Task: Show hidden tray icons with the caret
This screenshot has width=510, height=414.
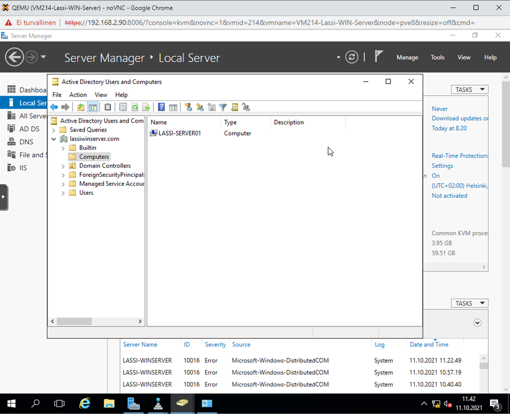Action: coord(424,404)
